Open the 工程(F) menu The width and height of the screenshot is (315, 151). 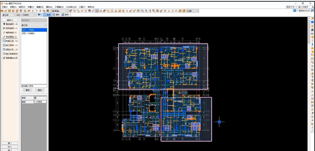tap(4, 7)
